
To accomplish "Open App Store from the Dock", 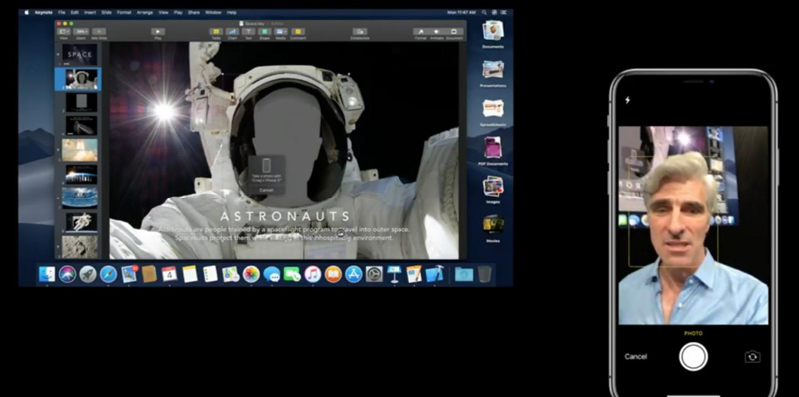I will pos(354,274).
